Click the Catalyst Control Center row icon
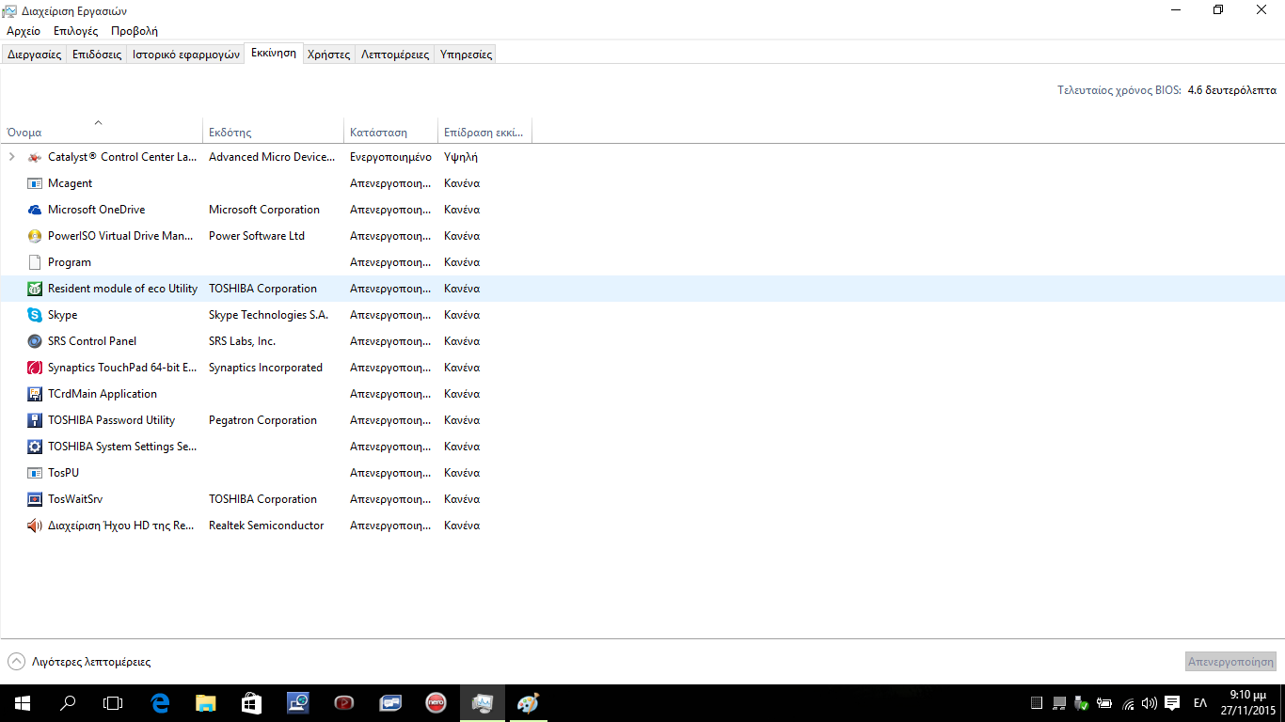 pyautogui.click(x=35, y=157)
